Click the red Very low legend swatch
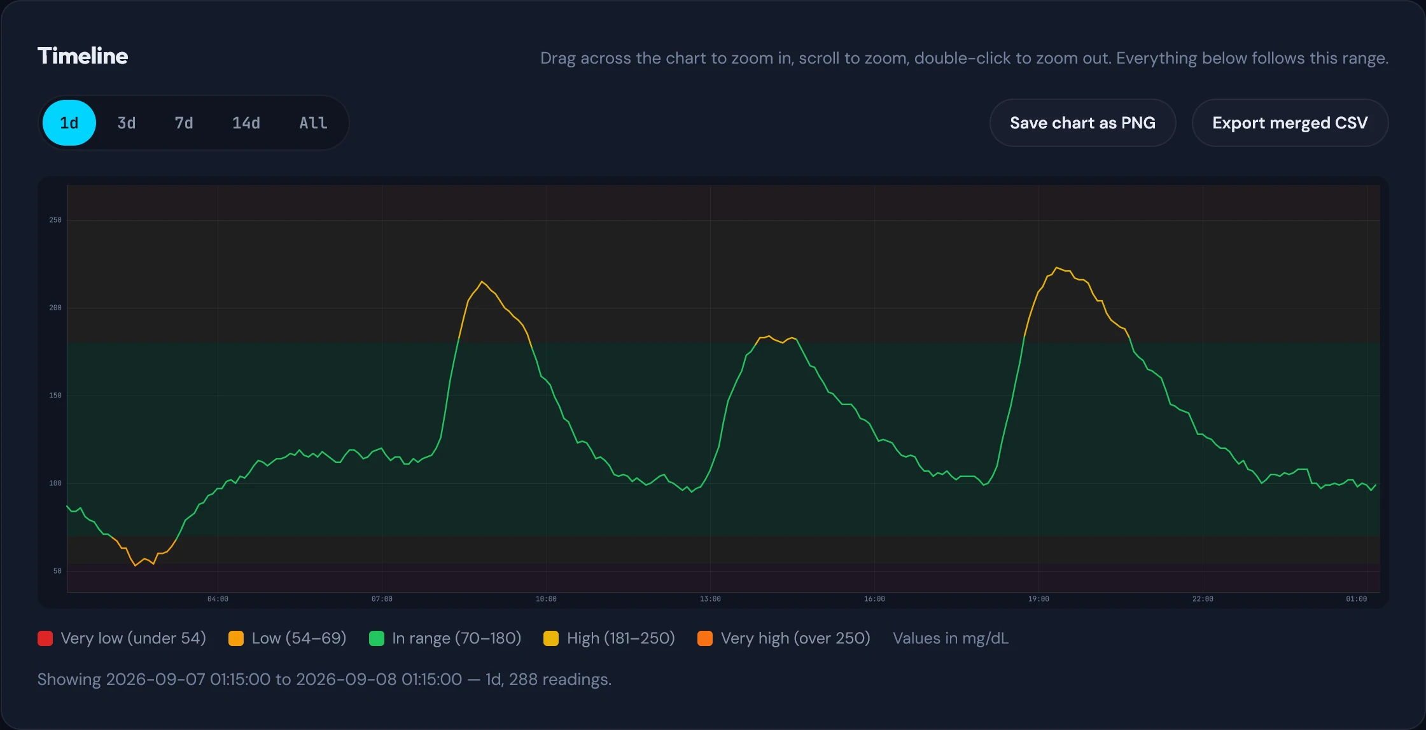1426x730 pixels. tap(45, 638)
